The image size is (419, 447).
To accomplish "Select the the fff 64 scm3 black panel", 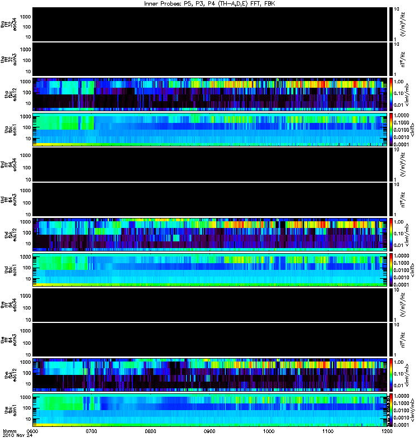I will tap(210, 340).
